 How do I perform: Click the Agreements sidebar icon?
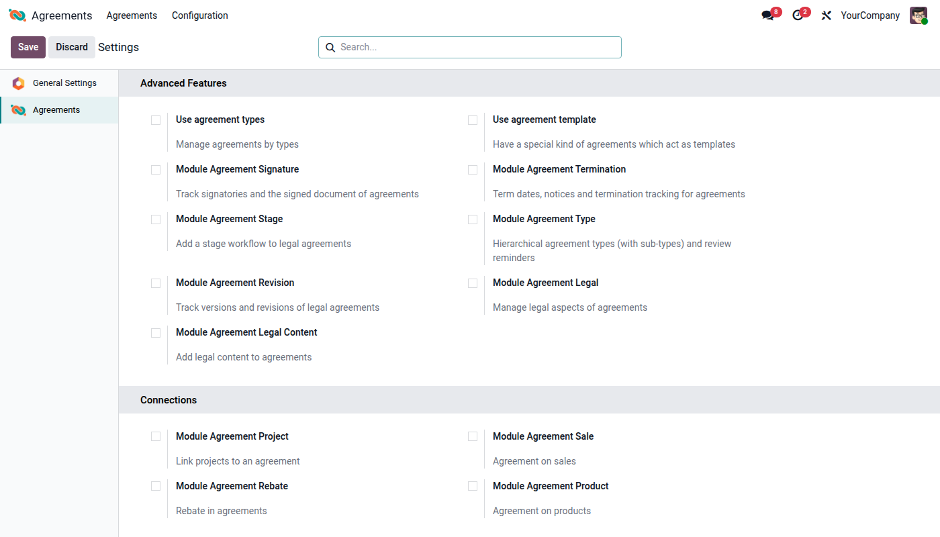[x=18, y=110]
